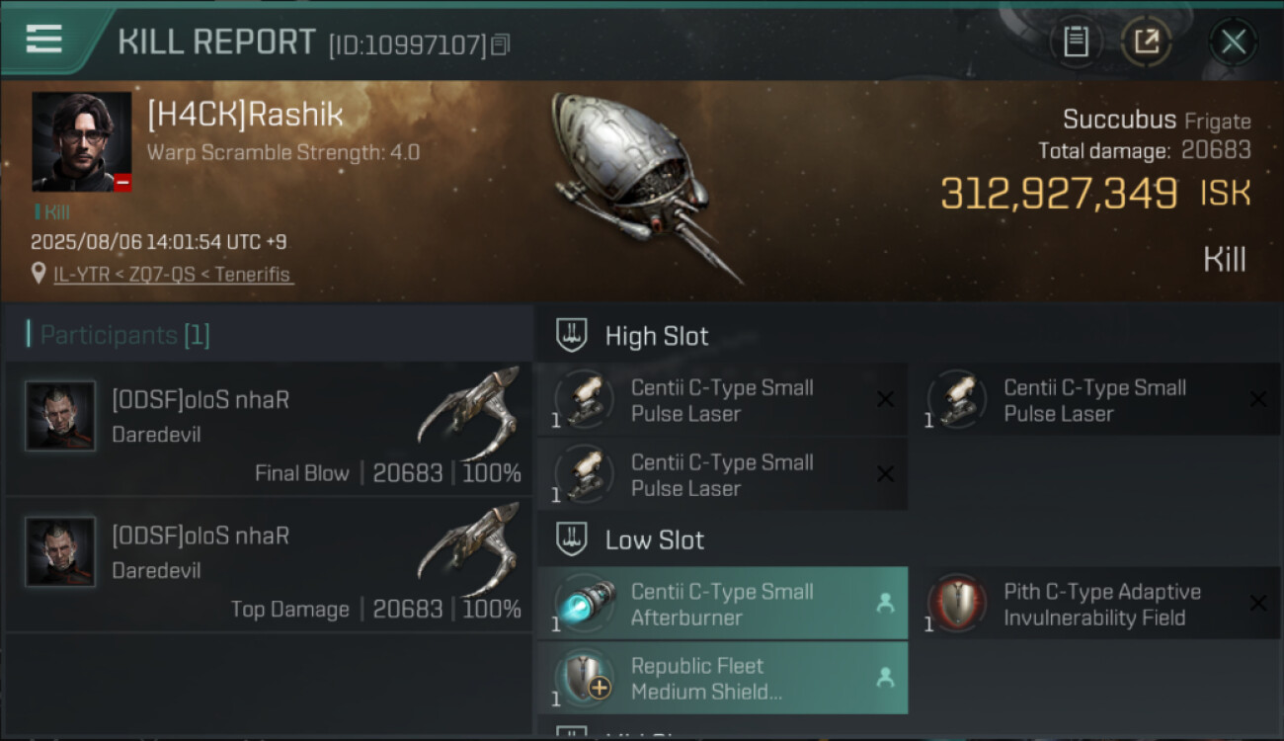Click Rashik's pilot portrait
Viewport: 1284px width, 741px height.
[x=81, y=141]
